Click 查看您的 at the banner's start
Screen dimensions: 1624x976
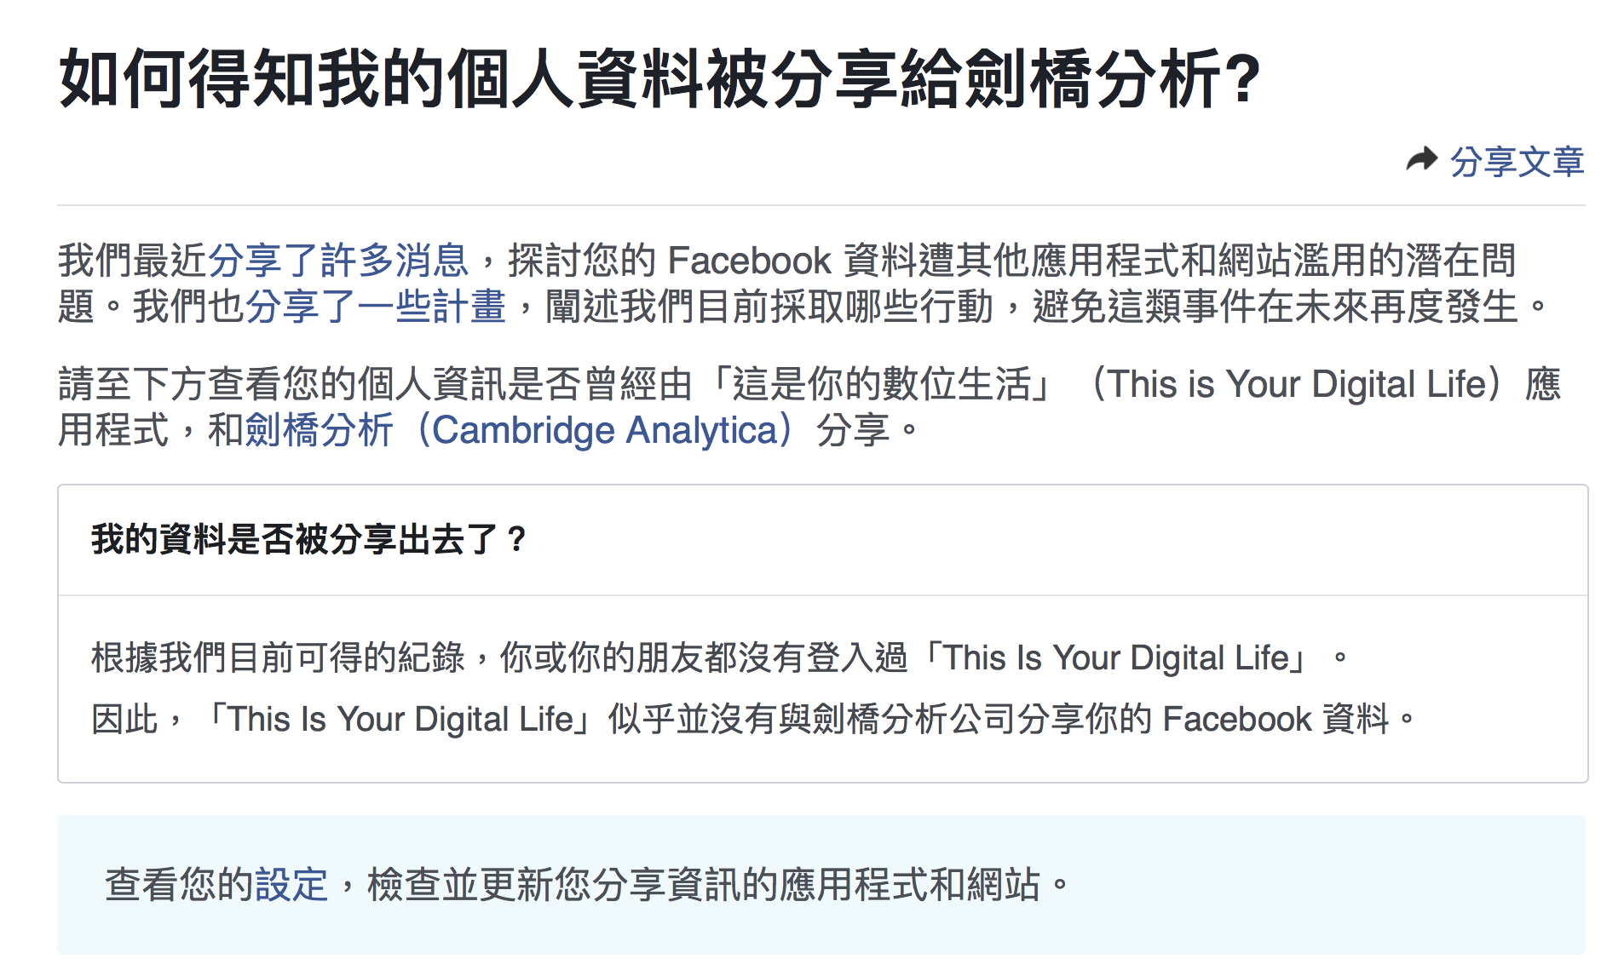179,885
